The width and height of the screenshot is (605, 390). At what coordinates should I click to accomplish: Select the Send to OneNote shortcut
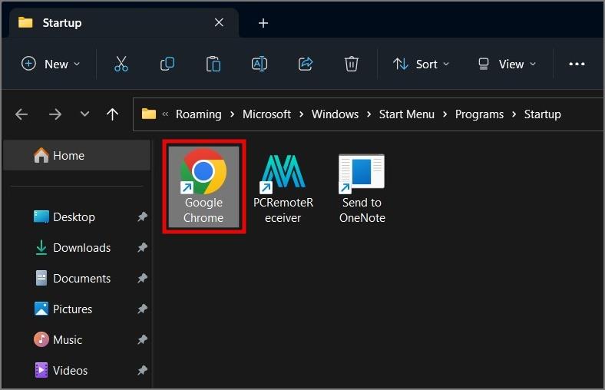tap(362, 188)
